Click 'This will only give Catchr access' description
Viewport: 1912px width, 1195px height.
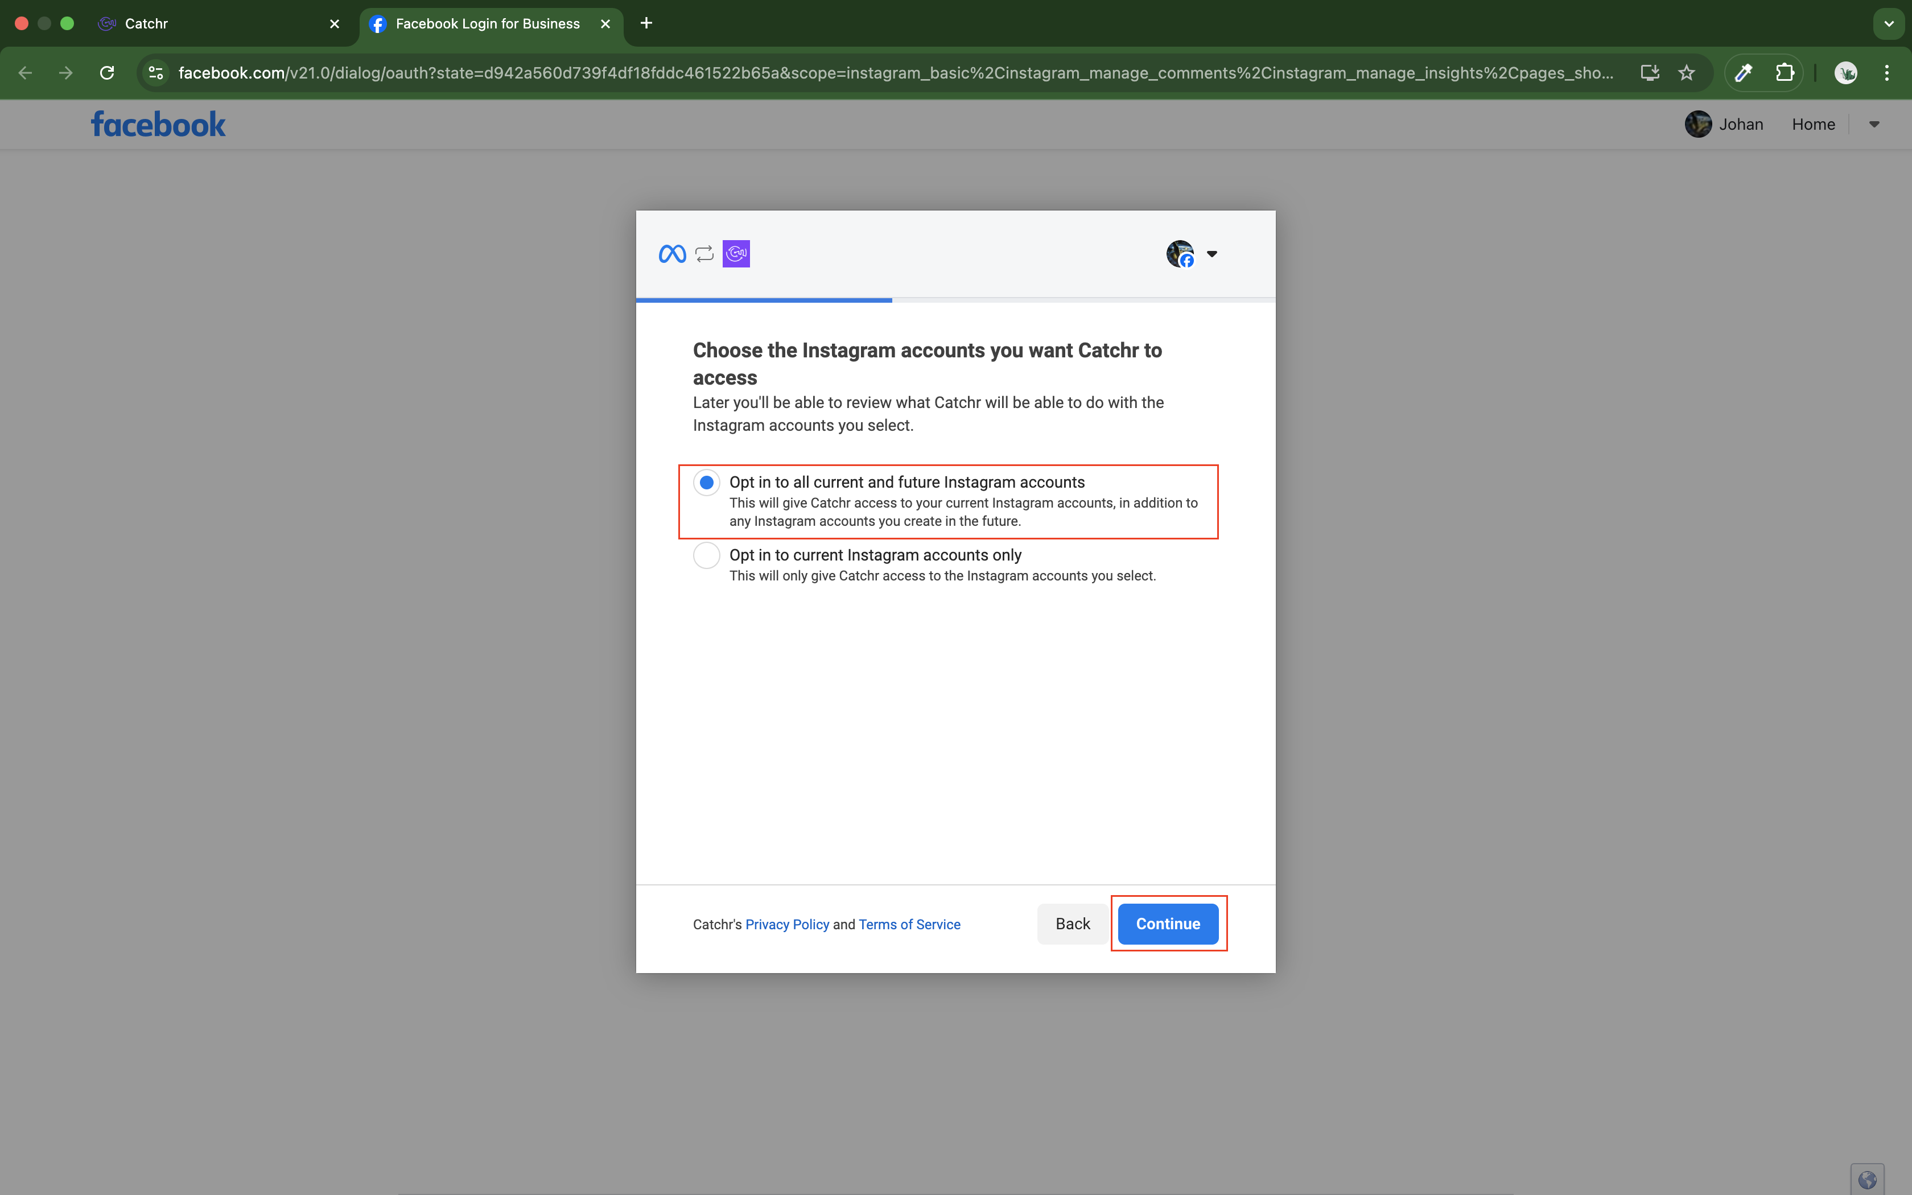pos(942,575)
